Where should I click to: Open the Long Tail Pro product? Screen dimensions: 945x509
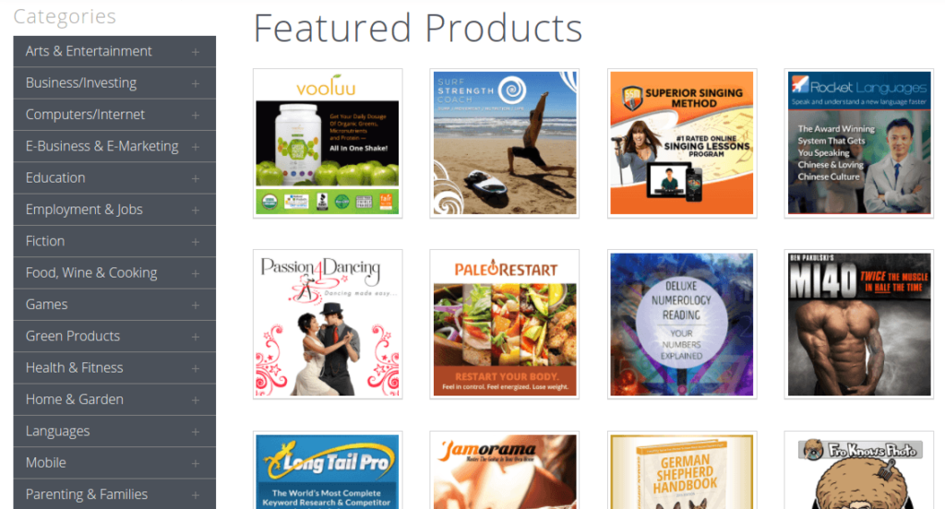(x=328, y=470)
